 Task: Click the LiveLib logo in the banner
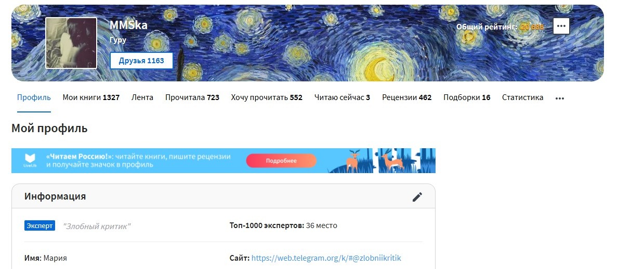(30, 161)
